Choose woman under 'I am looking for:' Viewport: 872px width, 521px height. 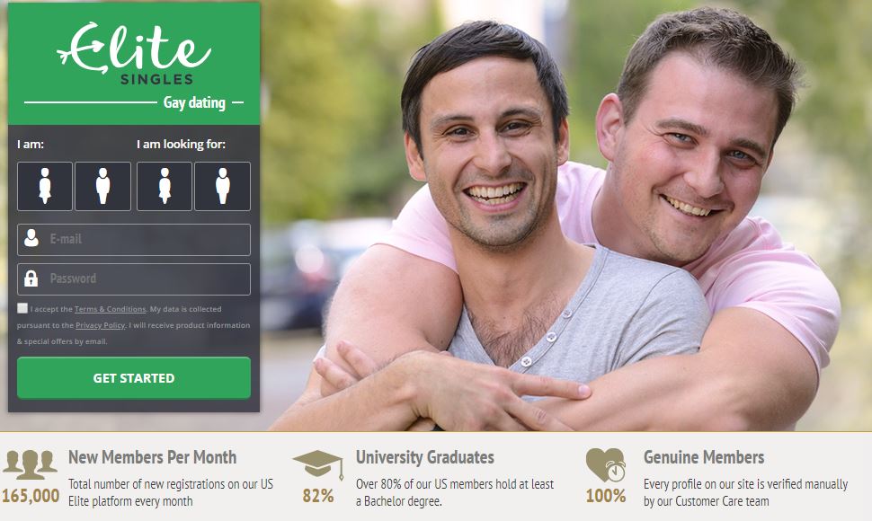pos(165,186)
